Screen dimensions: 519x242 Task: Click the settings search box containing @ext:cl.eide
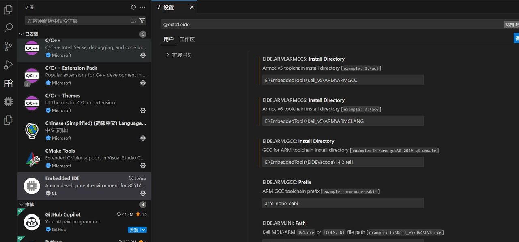coord(284,24)
